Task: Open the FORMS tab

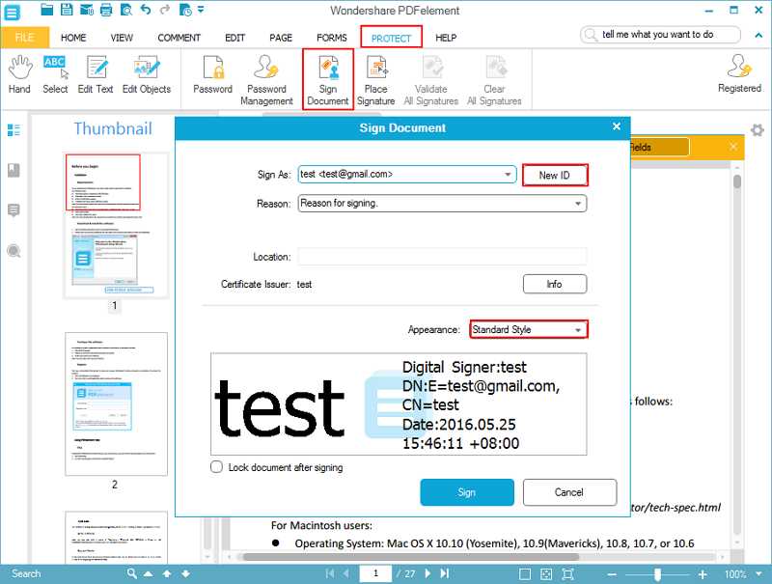Action: click(x=331, y=38)
